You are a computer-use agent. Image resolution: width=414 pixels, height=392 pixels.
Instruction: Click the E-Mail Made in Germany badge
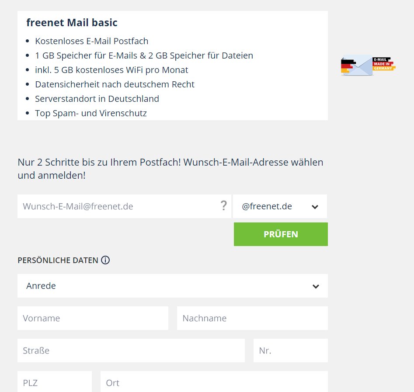[x=368, y=66]
